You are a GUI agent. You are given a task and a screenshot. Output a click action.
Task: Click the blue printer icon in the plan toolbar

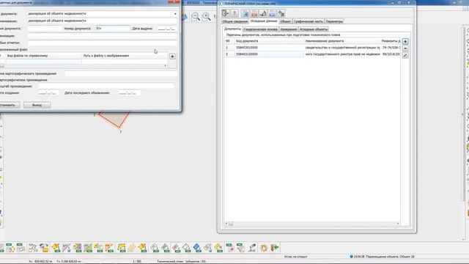(272, 13)
